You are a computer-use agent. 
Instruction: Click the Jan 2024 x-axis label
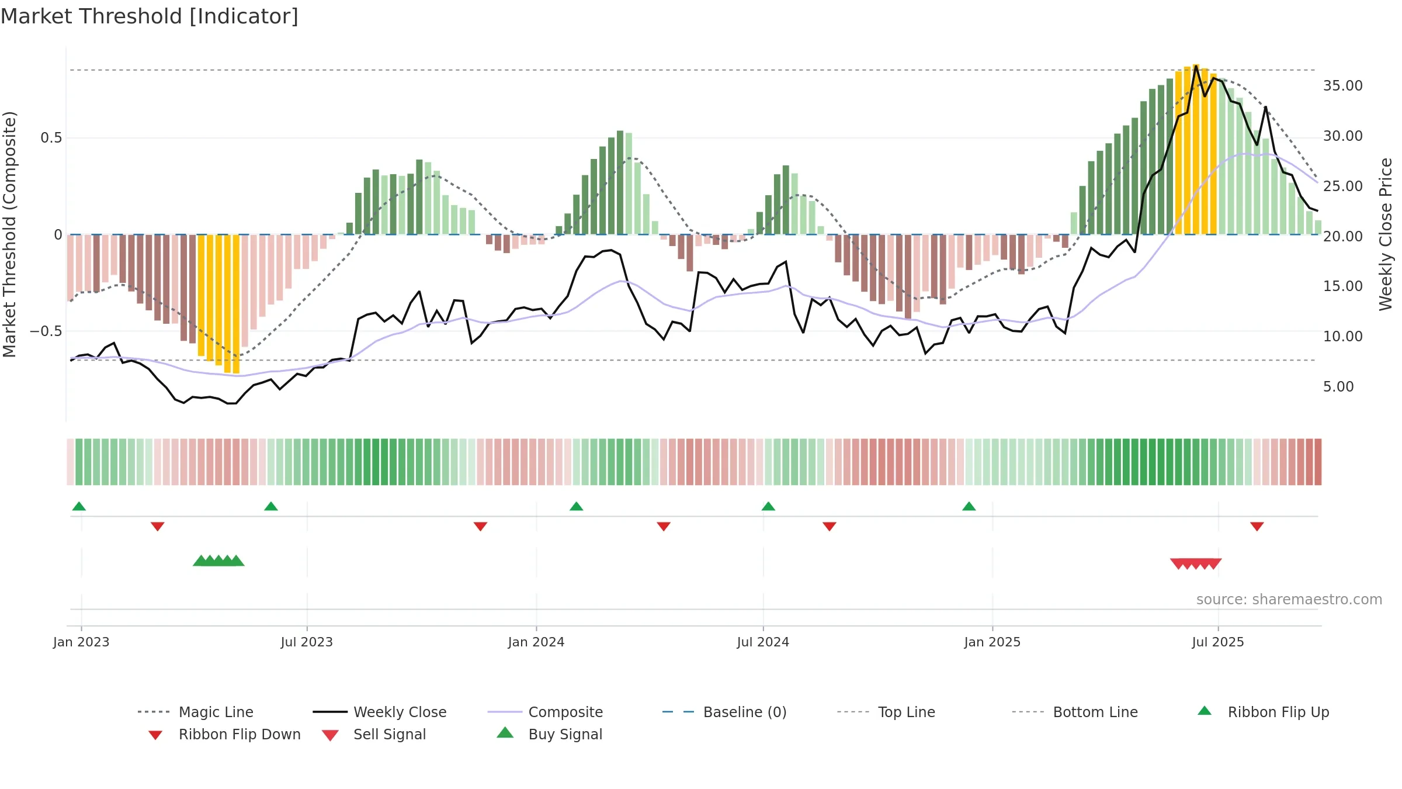536,642
